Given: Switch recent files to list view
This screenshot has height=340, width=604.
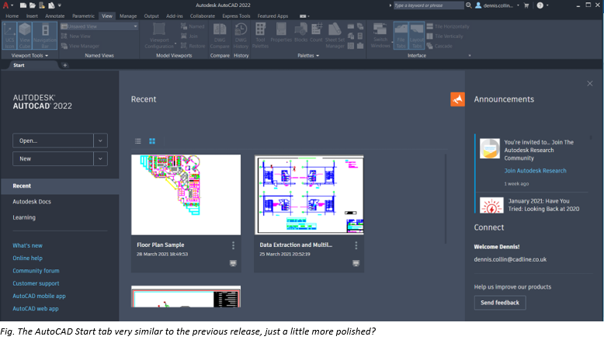Looking at the screenshot, I should tap(138, 141).
